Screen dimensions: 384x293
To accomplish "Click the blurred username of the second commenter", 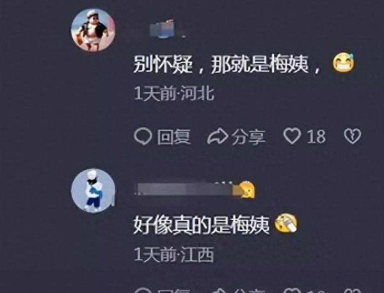I will [186, 190].
